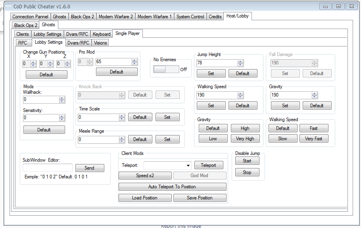
Task: Click the Teleport button
Action: click(x=209, y=165)
